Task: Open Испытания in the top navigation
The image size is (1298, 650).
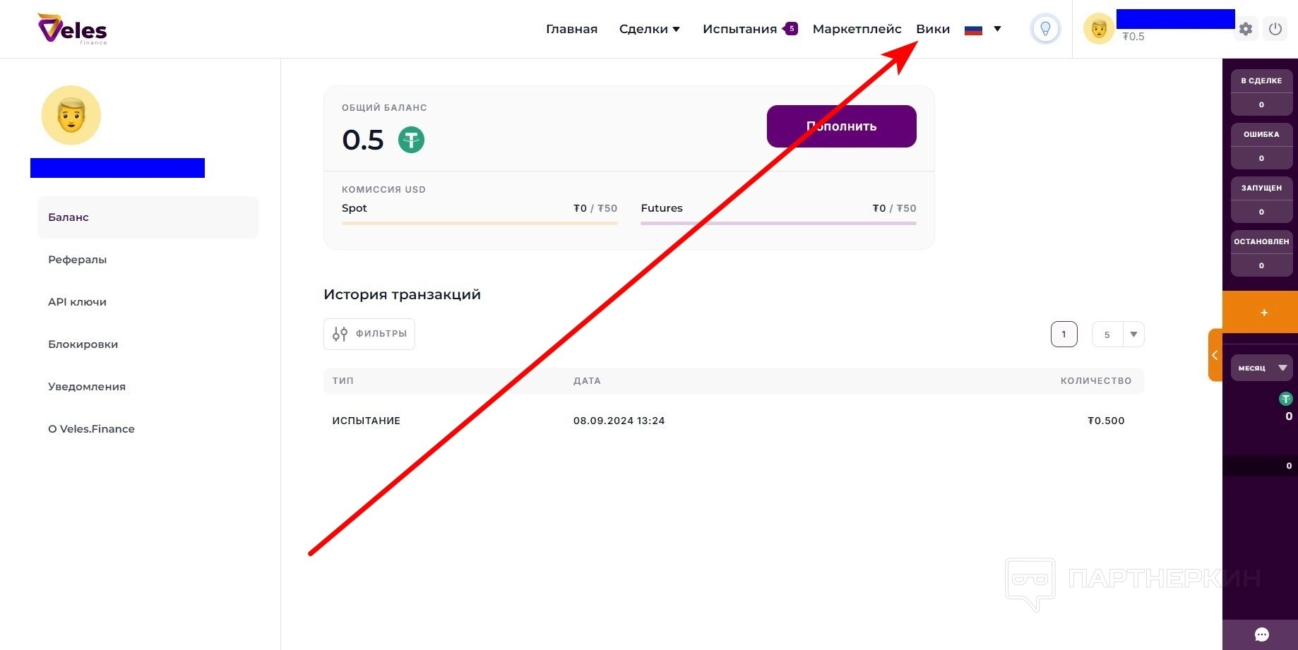Action: (739, 29)
